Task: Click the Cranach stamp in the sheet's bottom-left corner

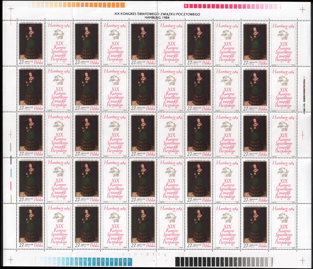Action: coord(30,226)
